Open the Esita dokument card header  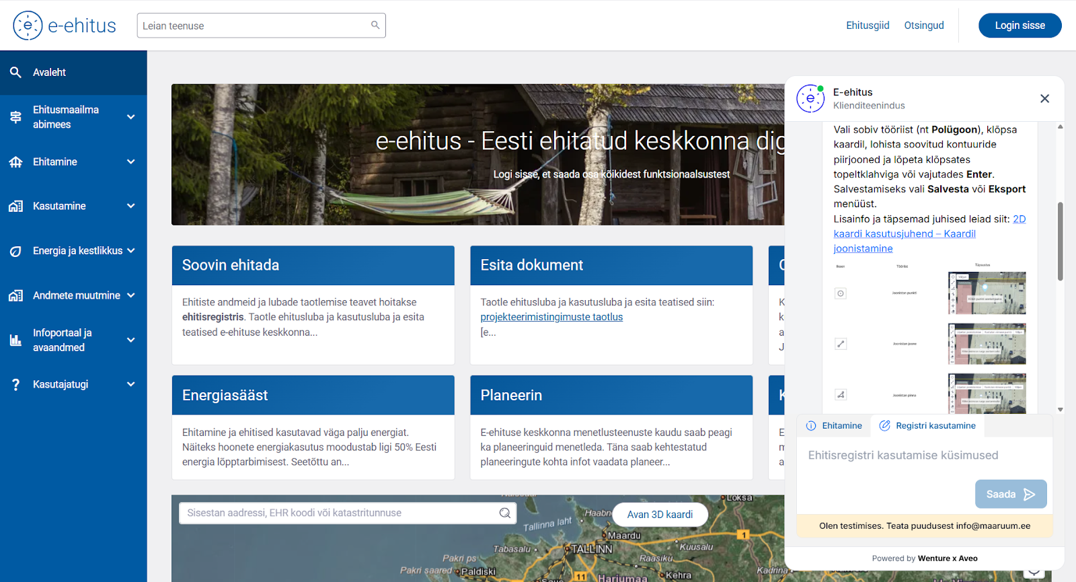[x=611, y=265]
